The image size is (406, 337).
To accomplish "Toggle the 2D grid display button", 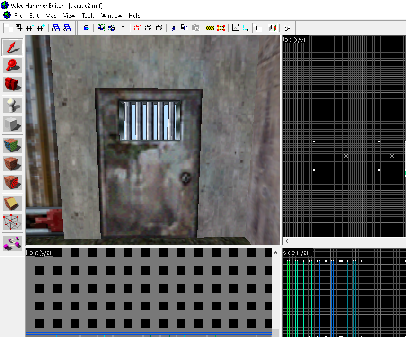I will [9, 27].
